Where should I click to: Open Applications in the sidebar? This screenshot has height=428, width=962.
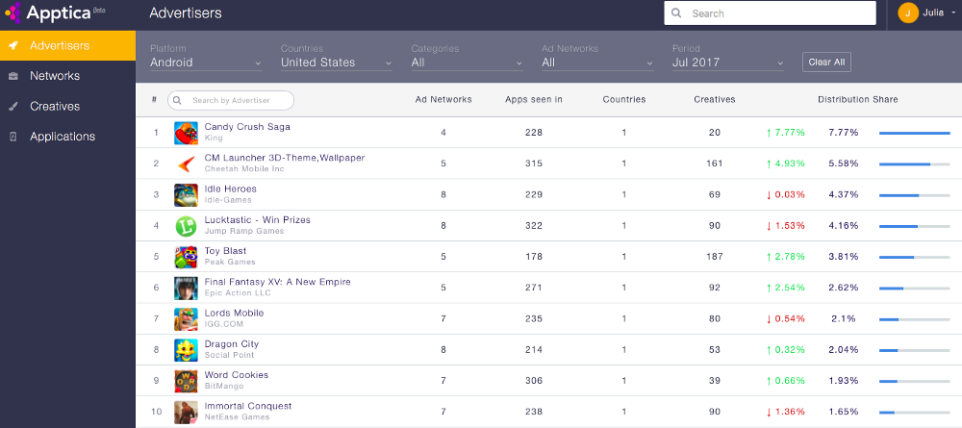(67, 137)
